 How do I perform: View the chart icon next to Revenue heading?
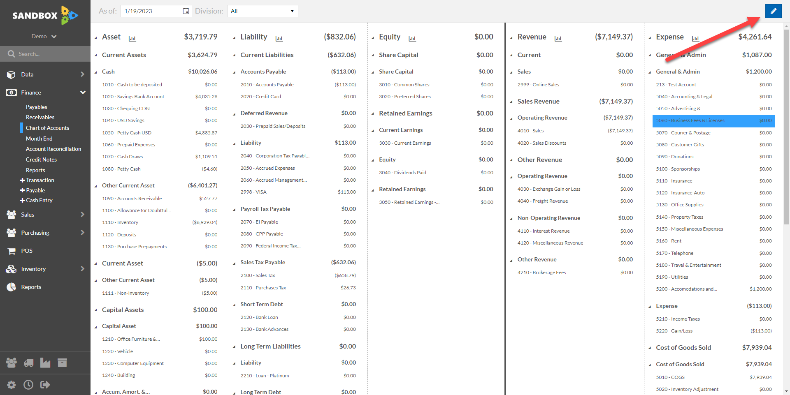[x=558, y=38]
